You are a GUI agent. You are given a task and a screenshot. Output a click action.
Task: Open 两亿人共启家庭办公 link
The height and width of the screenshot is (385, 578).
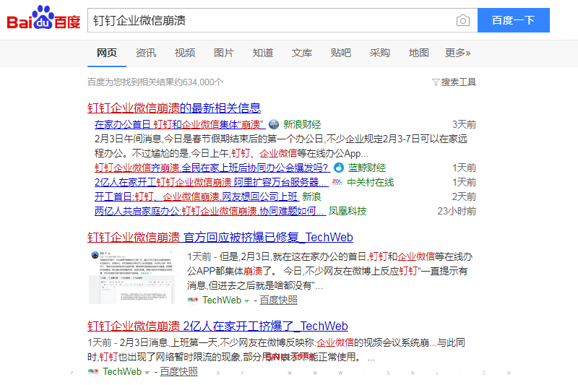(210, 211)
